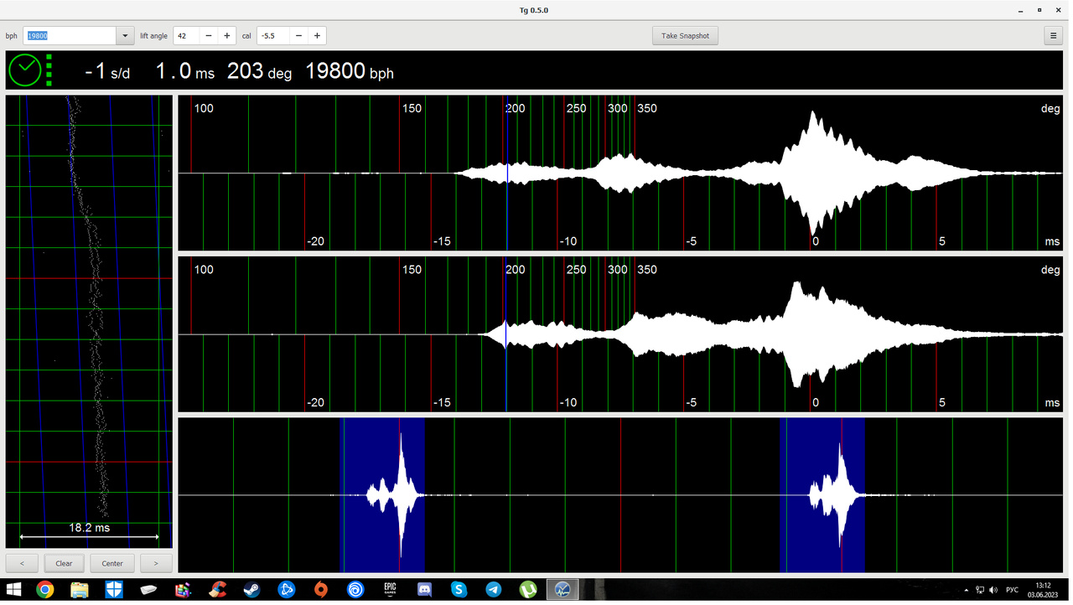Click the Take Snapshot button
Screen dimensions: 1073x605
[685, 36]
